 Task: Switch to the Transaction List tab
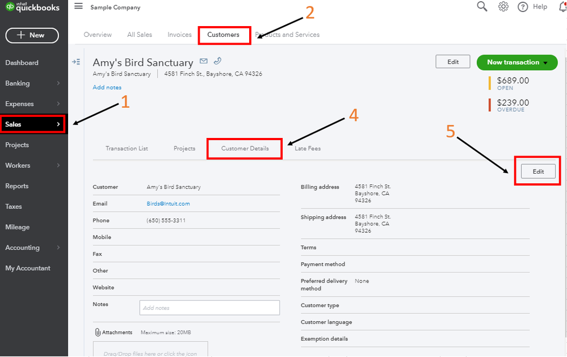click(x=127, y=148)
